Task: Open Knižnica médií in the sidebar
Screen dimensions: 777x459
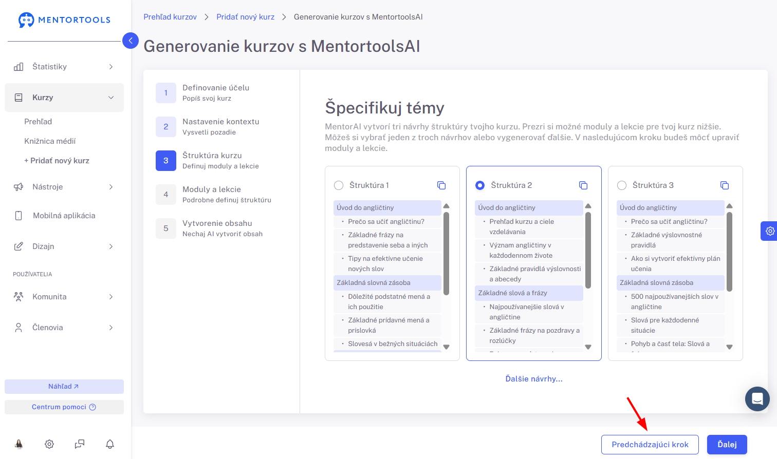Action: click(50, 141)
